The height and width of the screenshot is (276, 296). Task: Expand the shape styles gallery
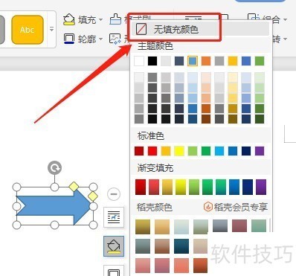[x=51, y=29]
